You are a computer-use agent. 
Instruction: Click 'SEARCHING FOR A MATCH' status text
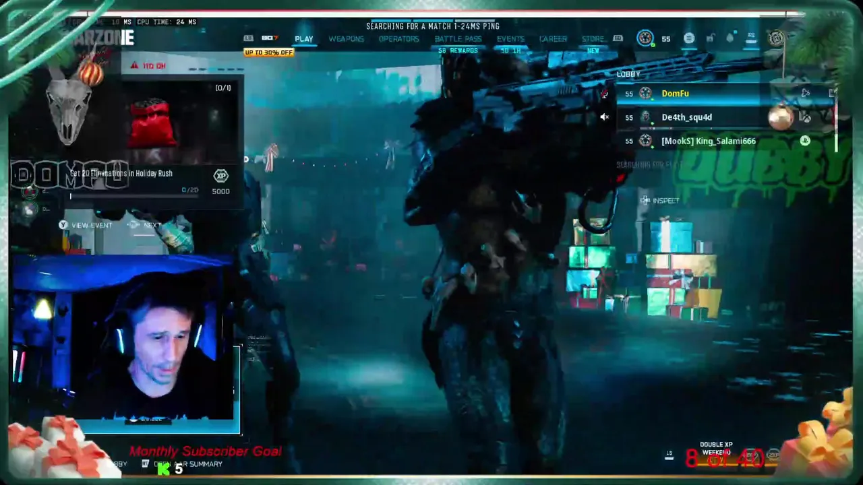(x=433, y=26)
